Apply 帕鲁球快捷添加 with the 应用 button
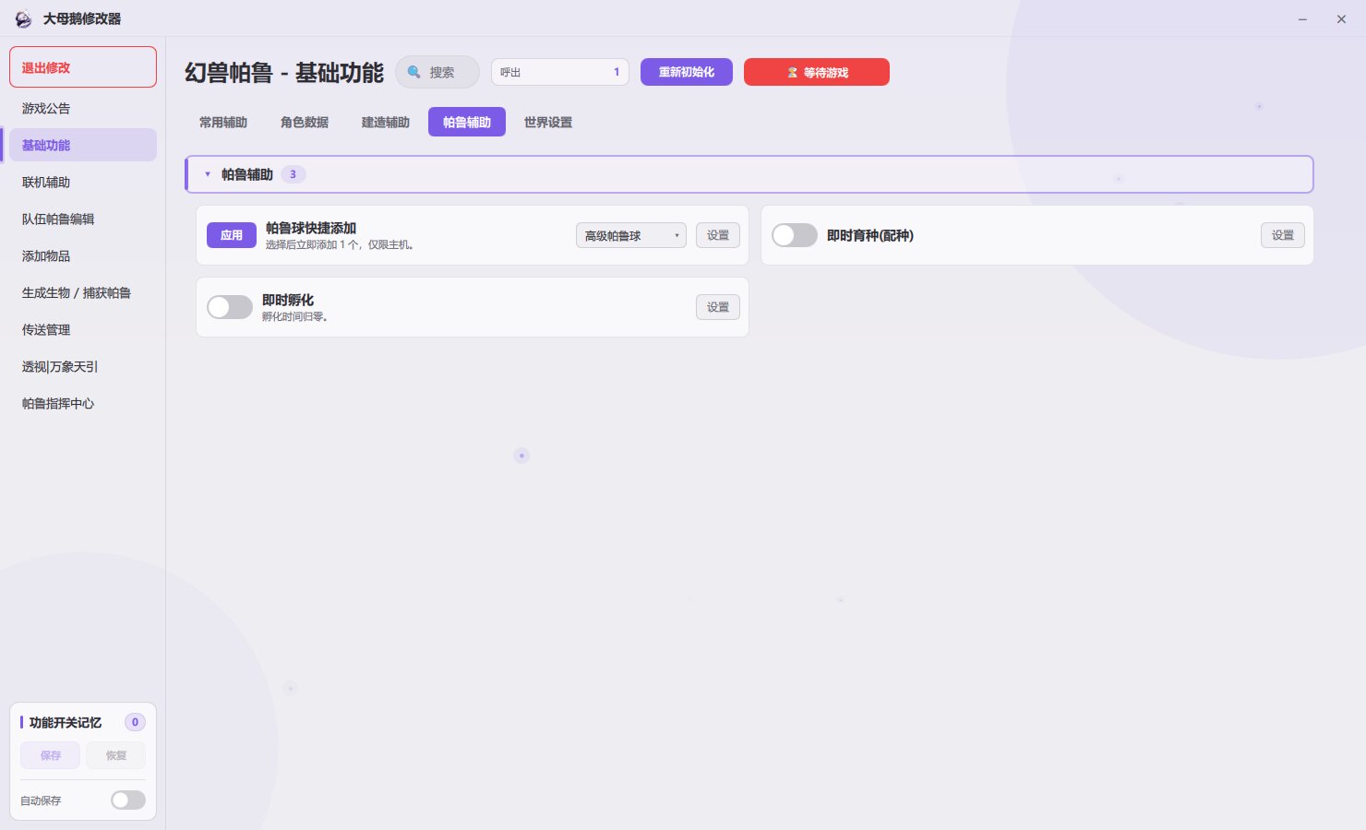 click(232, 235)
